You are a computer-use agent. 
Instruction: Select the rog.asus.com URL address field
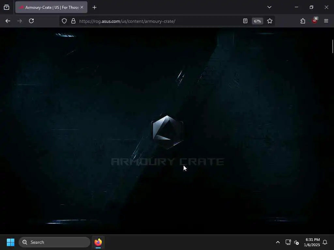tap(127, 21)
